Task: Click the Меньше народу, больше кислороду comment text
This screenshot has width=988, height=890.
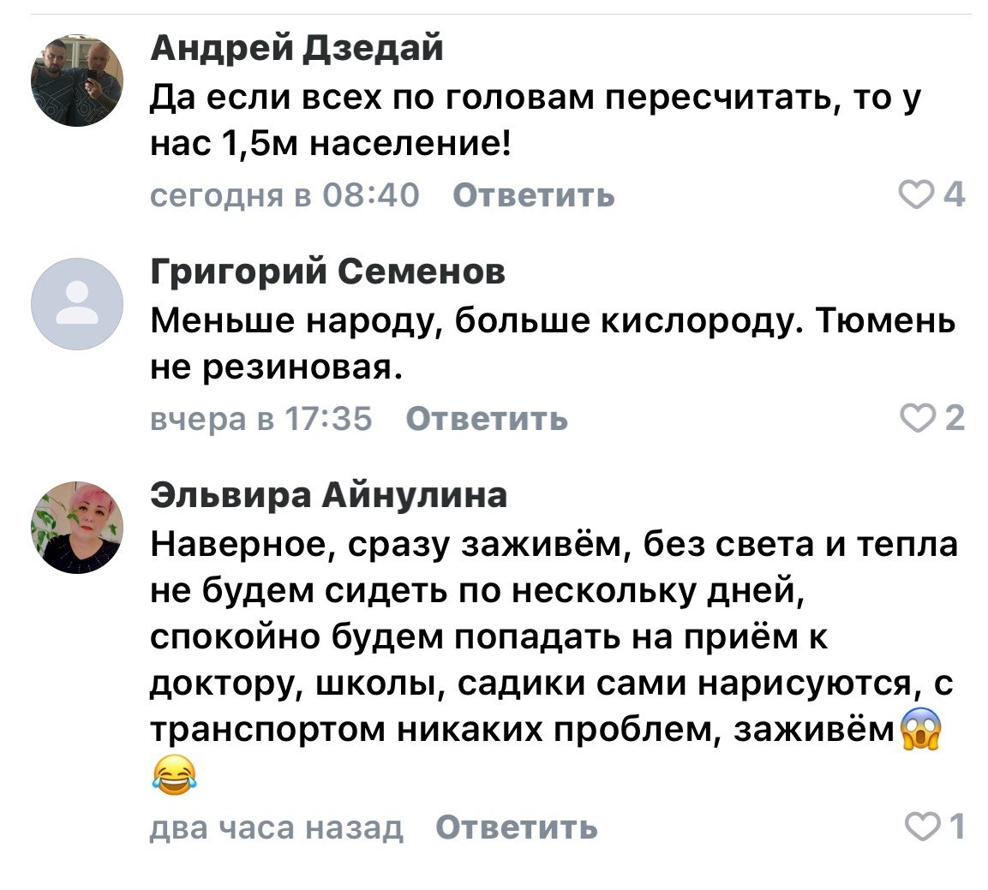Action: pos(552,344)
